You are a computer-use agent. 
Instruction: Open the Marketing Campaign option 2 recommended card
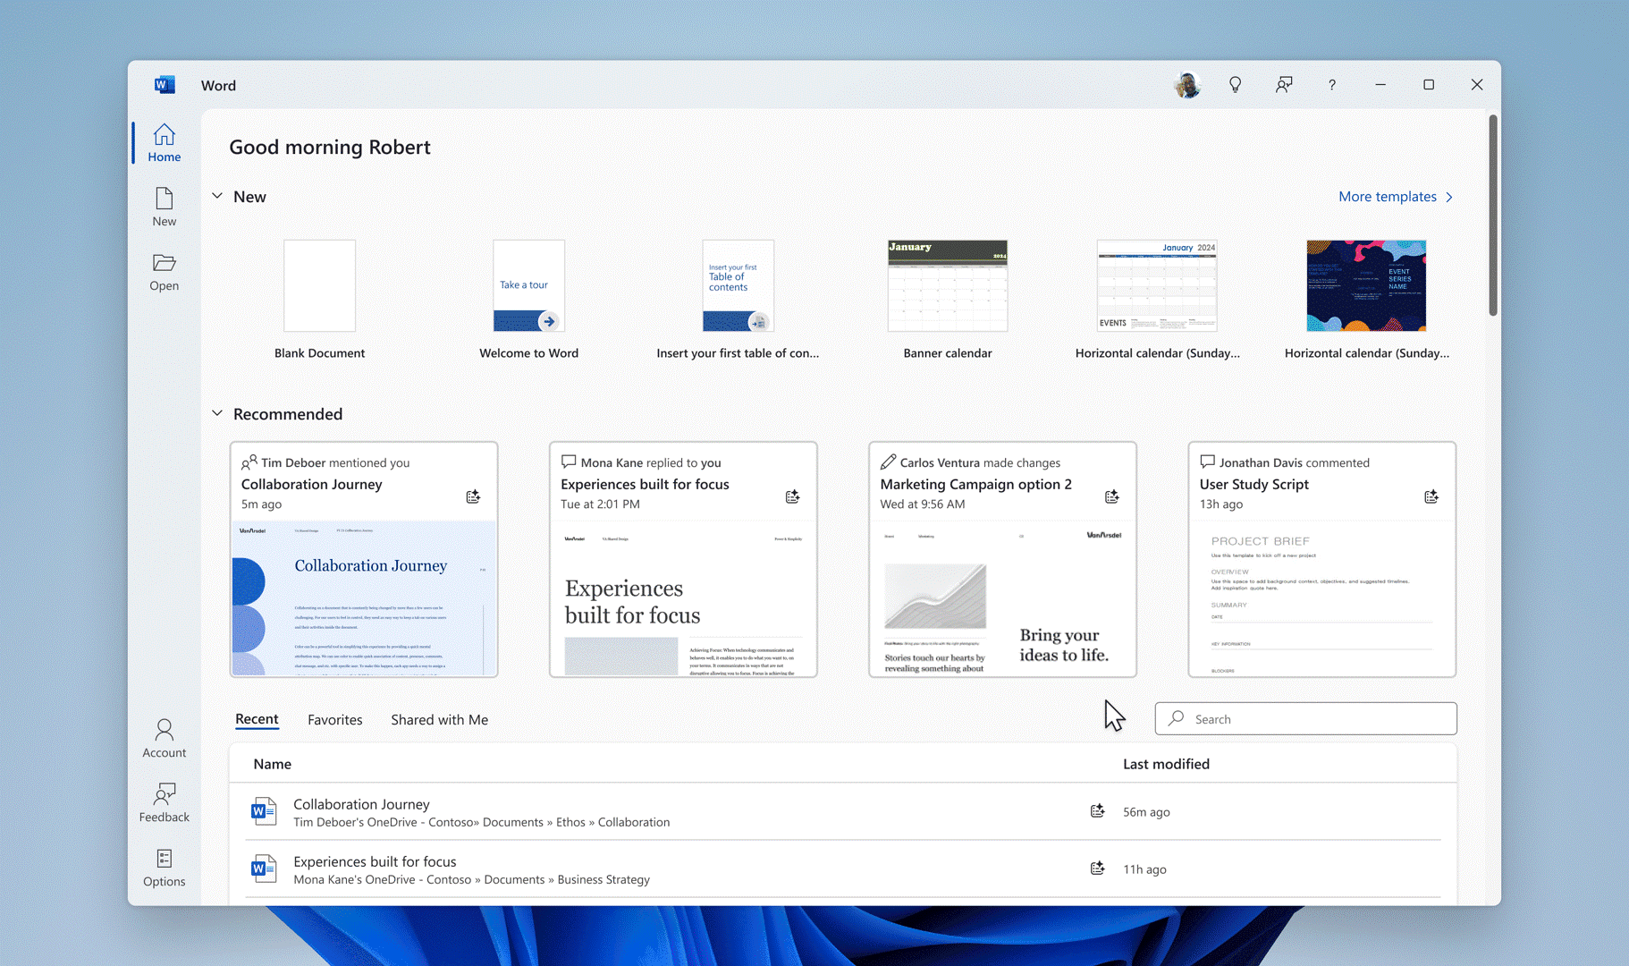coord(1002,559)
